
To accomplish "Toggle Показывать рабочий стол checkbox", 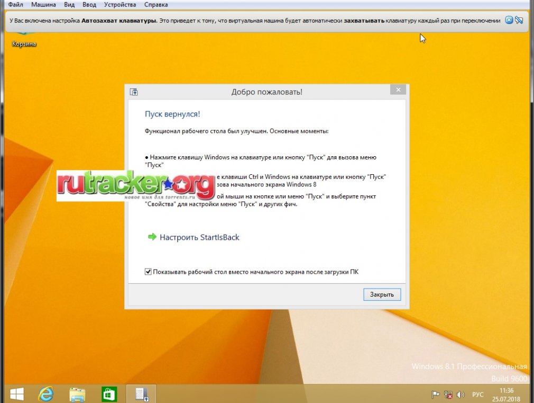I will (148, 272).
